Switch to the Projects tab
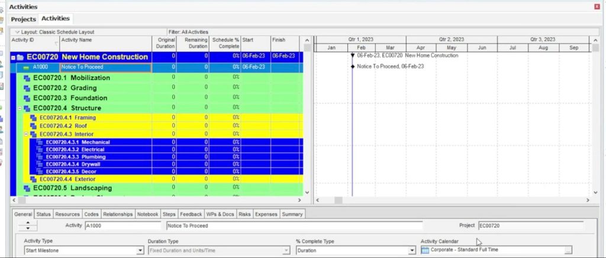606x258 pixels. point(23,19)
